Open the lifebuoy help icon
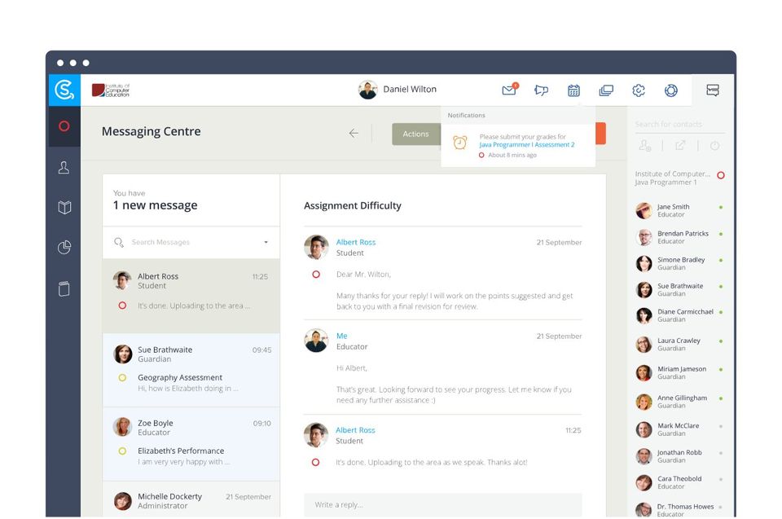Screen dimensions: 782x519 pyautogui.click(x=670, y=90)
